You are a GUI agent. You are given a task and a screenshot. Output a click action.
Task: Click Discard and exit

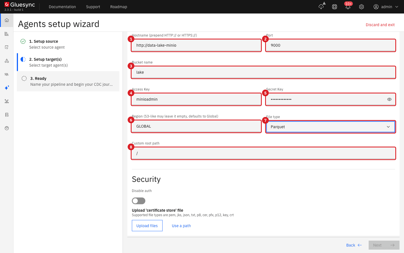pyautogui.click(x=380, y=25)
